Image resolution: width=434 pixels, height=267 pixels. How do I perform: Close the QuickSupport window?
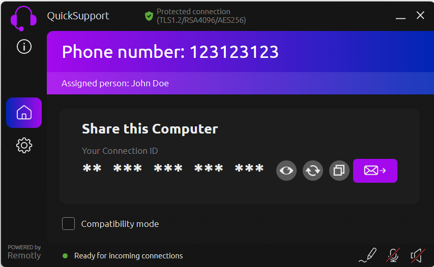[x=420, y=16]
